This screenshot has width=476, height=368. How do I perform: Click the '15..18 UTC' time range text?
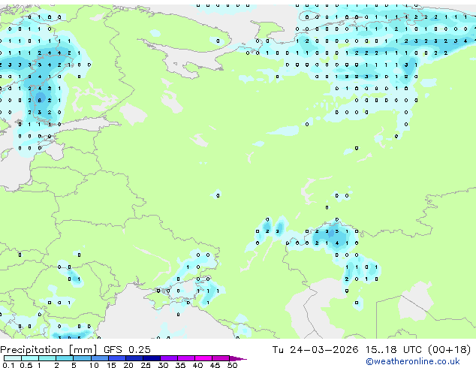tap(393, 350)
